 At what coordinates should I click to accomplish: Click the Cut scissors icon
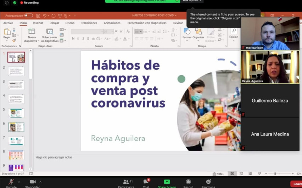coord(14,30)
